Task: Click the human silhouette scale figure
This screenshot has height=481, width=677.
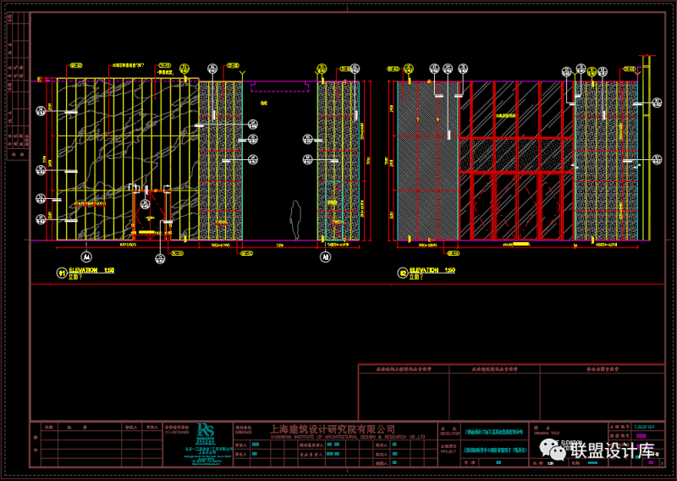Action: [x=295, y=220]
